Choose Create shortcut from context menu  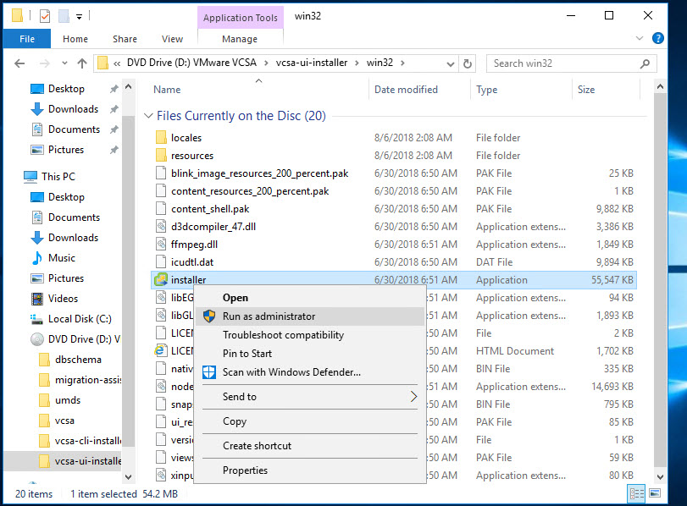(257, 446)
